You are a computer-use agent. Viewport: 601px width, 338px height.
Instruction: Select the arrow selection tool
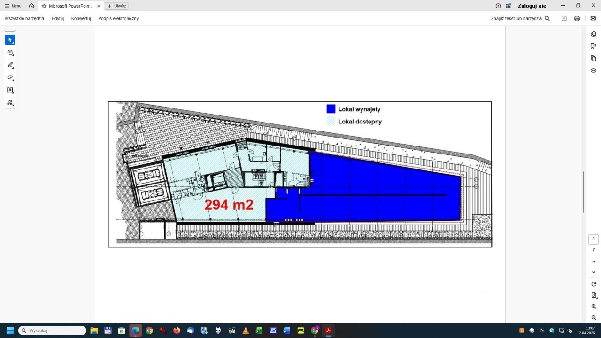pos(10,40)
